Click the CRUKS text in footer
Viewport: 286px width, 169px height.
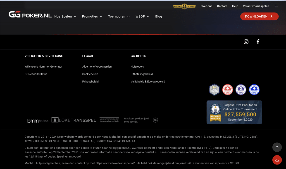point(234,163)
